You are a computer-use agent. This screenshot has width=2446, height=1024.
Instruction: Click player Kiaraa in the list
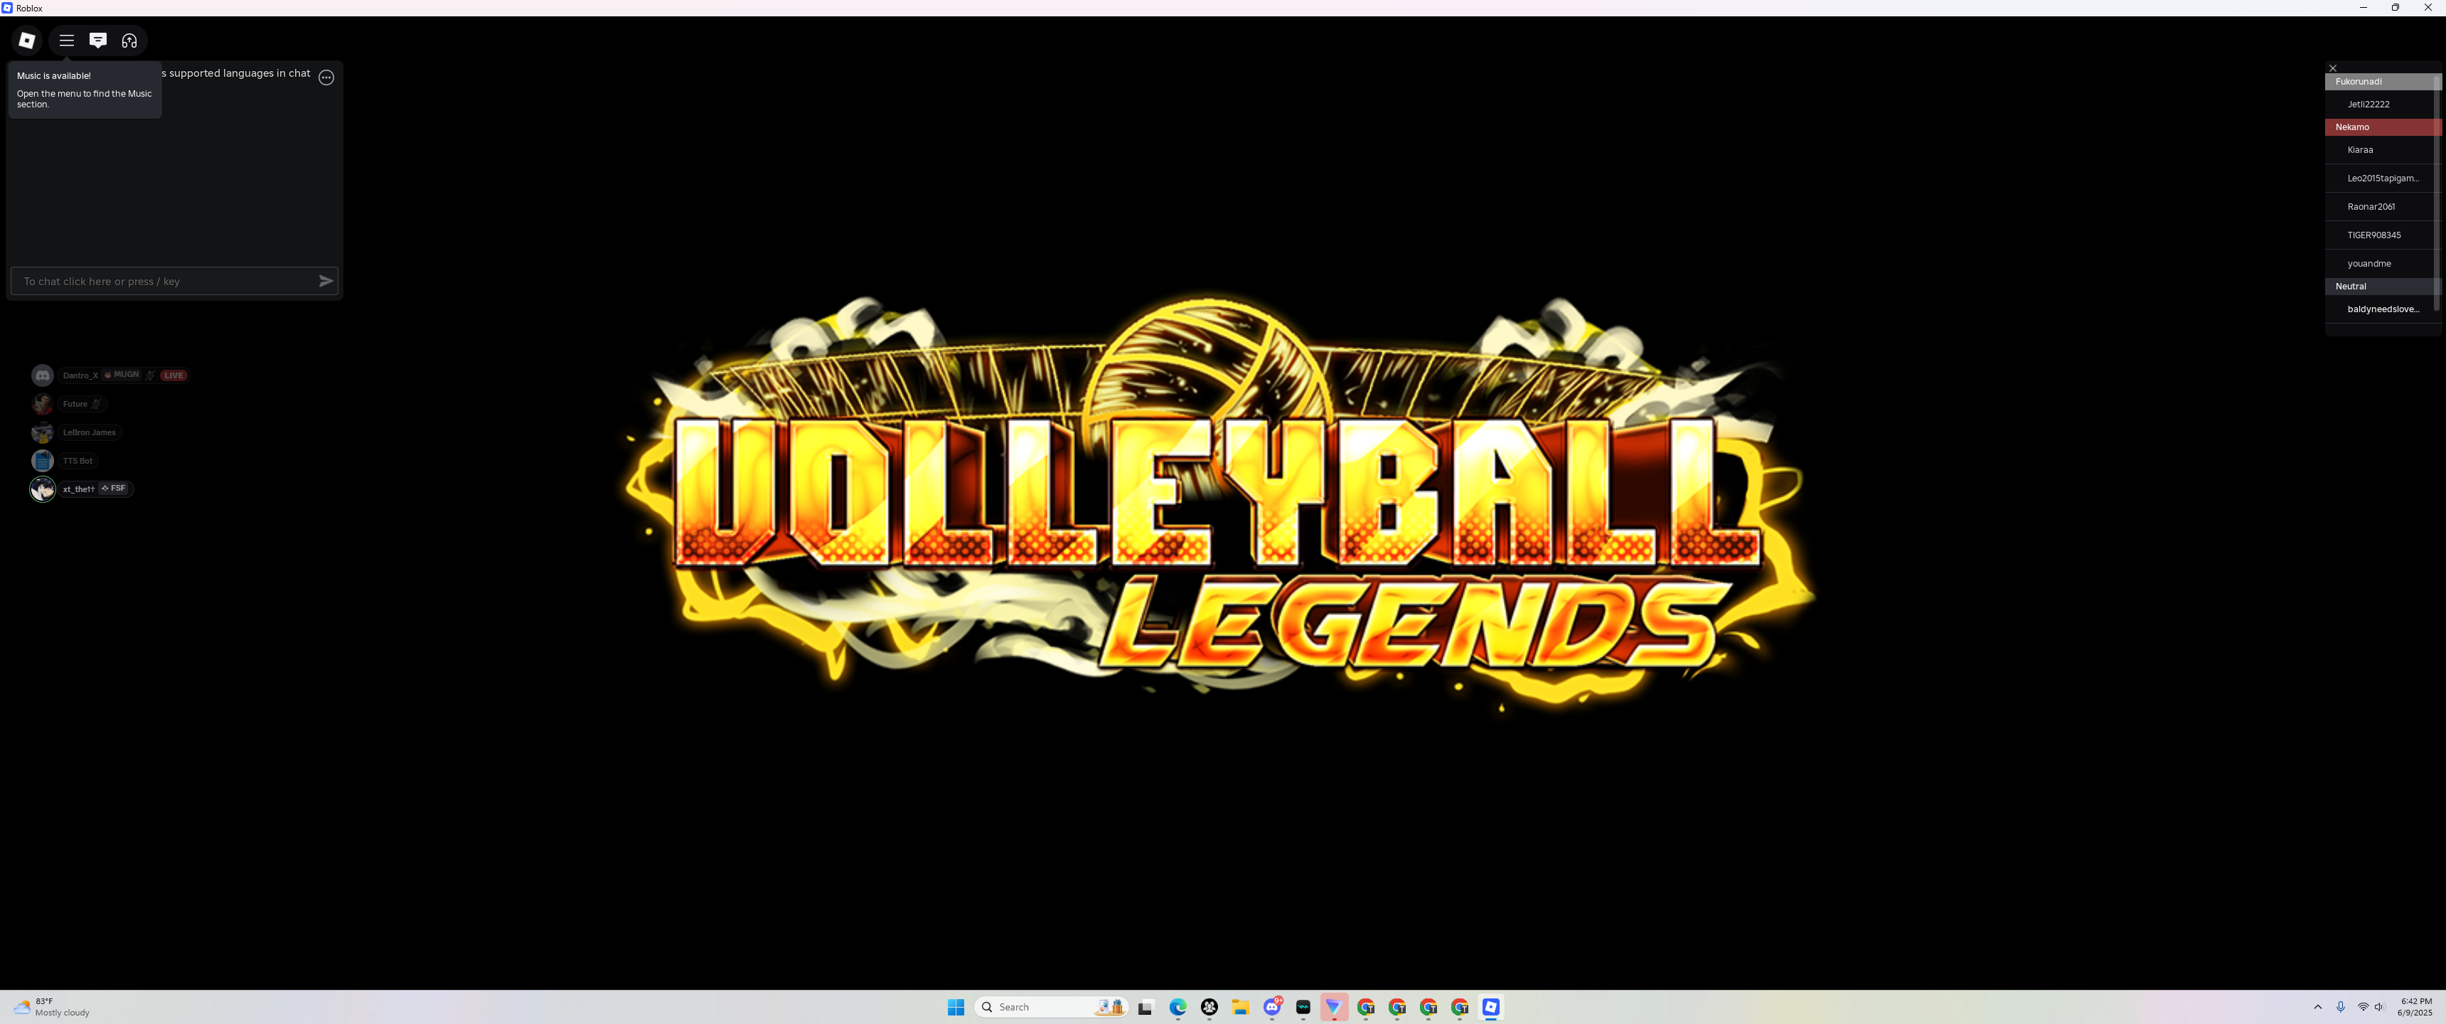[x=2359, y=150]
